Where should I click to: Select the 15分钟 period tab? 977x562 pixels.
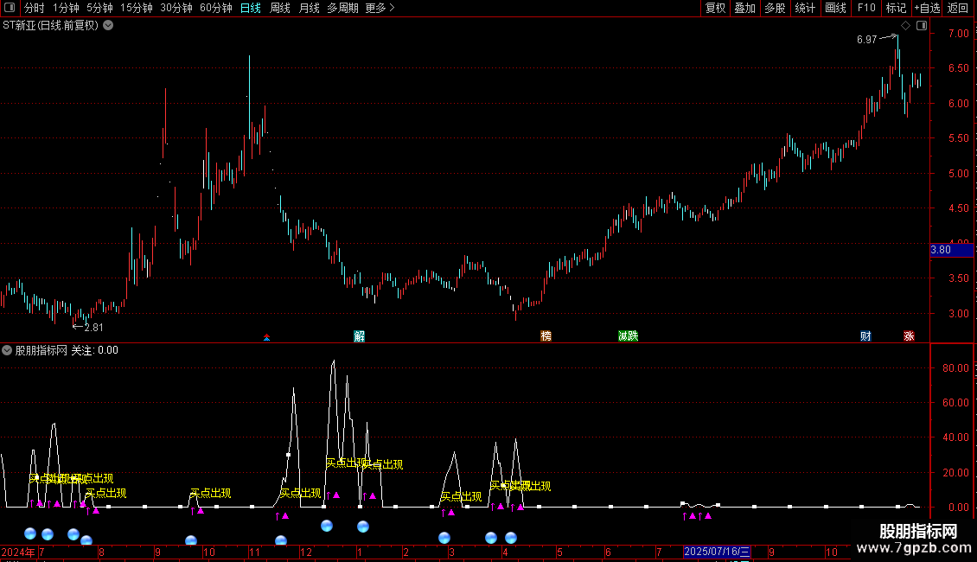[137, 8]
